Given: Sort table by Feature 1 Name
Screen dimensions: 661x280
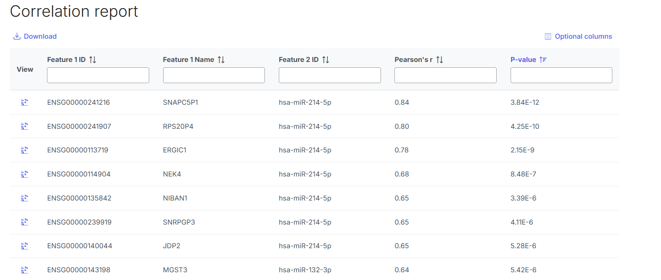Looking at the screenshot, I should 221,60.
